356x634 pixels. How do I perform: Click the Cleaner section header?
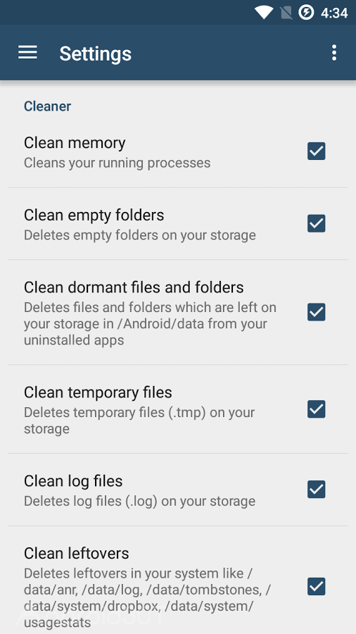(47, 106)
